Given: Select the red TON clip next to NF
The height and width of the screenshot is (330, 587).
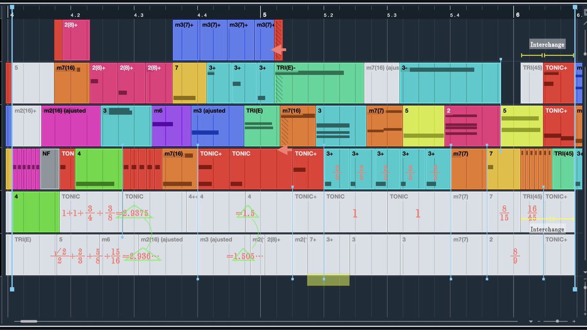Looking at the screenshot, I should pos(67,169).
